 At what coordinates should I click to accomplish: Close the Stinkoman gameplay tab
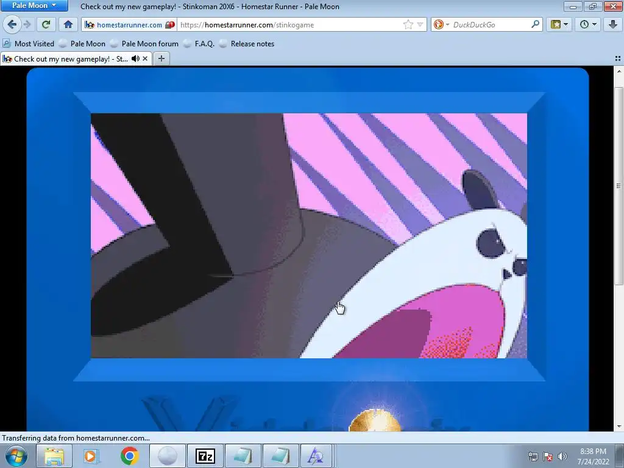click(145, 59)
